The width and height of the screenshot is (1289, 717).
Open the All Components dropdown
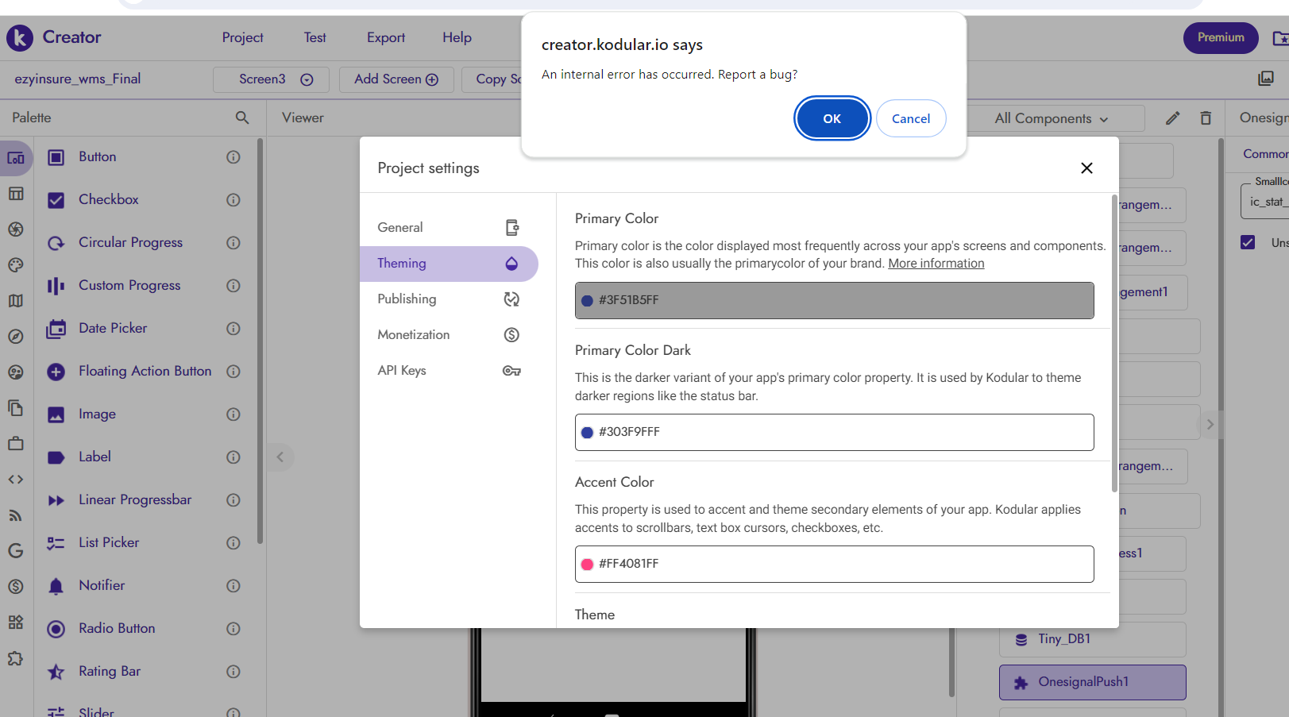1051,118
